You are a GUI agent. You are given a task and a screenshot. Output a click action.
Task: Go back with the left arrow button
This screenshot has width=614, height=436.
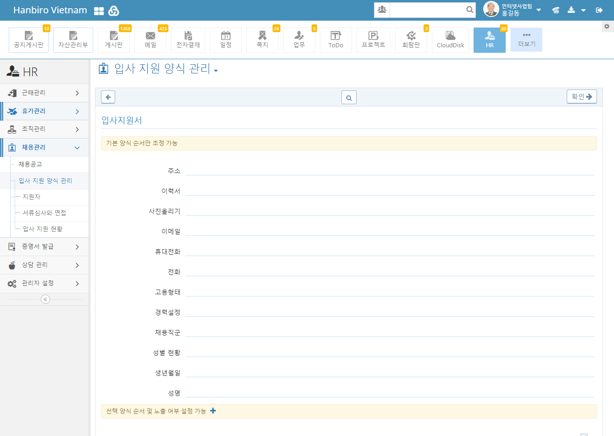click(x=108, y=97)
